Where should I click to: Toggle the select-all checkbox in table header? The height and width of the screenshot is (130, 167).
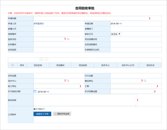click(13, 65)
